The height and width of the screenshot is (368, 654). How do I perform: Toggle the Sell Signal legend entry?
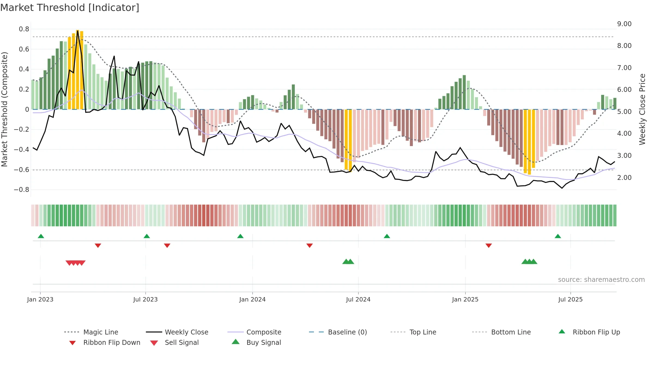pos(174,342)
